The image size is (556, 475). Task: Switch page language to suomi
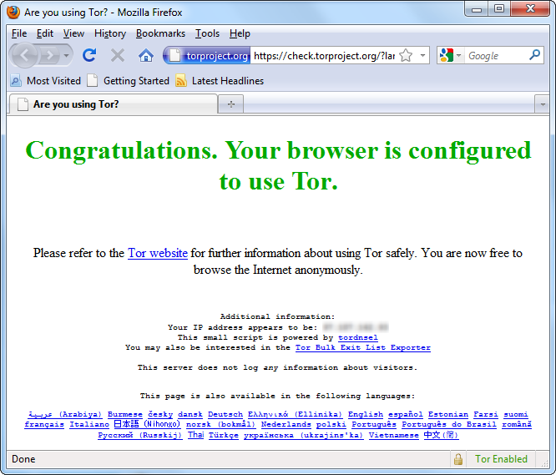[516, 414]
